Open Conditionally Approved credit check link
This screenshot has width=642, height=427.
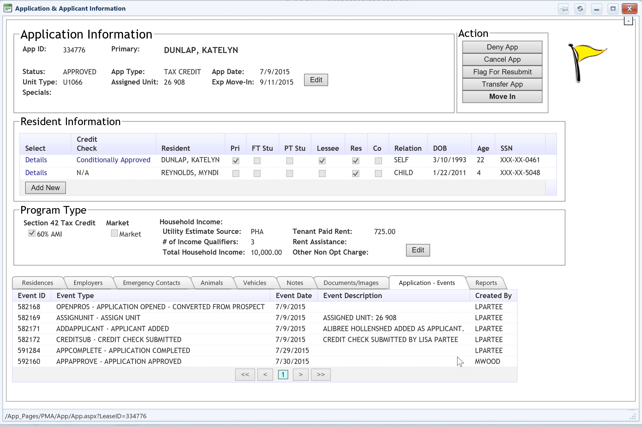point(113,160)
